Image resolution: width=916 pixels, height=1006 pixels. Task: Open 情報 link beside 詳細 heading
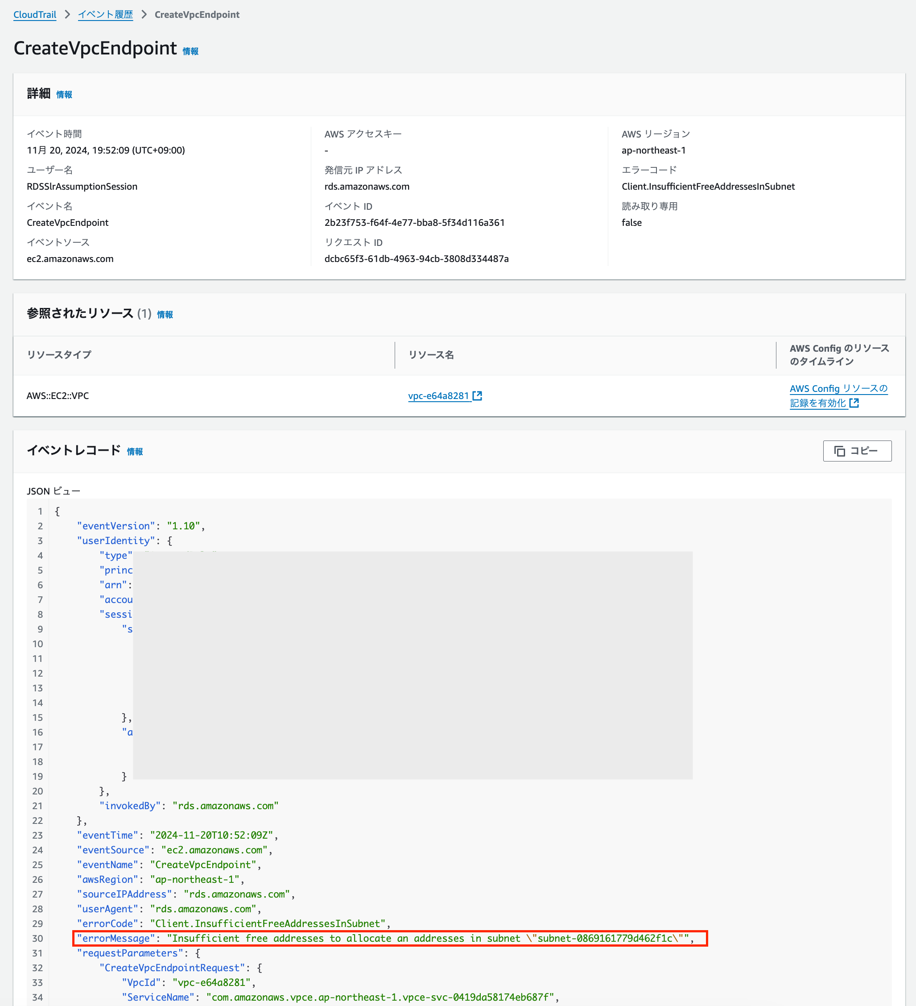point(64,94)
